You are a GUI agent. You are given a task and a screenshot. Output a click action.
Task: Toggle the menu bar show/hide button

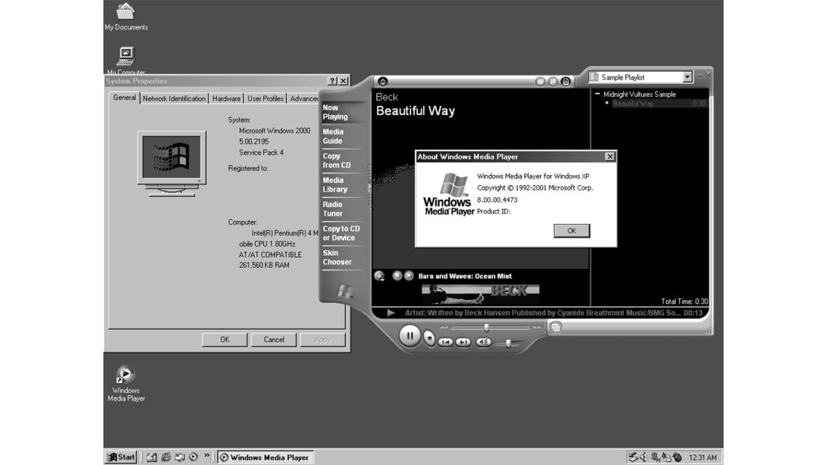(383, 82)
